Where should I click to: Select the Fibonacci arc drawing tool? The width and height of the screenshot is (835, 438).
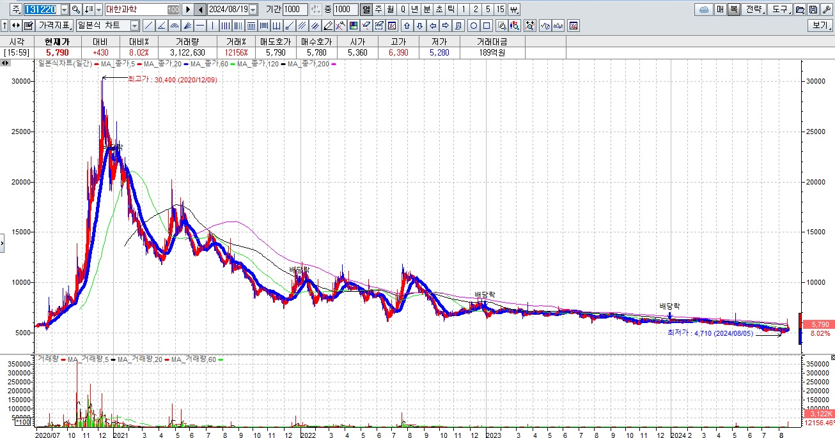coord(175,26)
